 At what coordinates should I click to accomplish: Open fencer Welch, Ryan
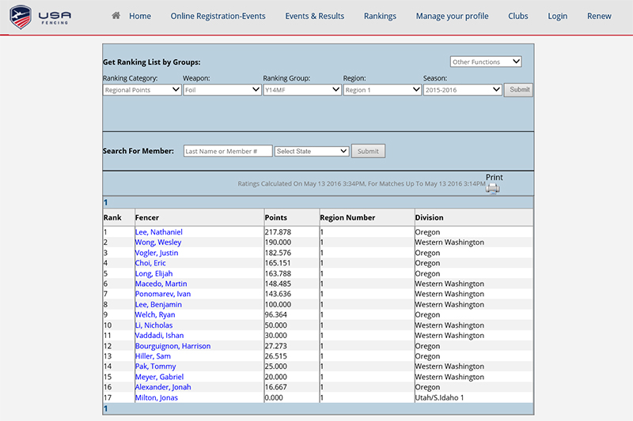155,314
